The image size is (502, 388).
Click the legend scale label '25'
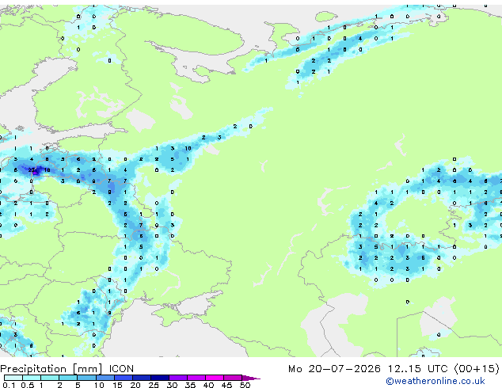click(x=154, y=385)
